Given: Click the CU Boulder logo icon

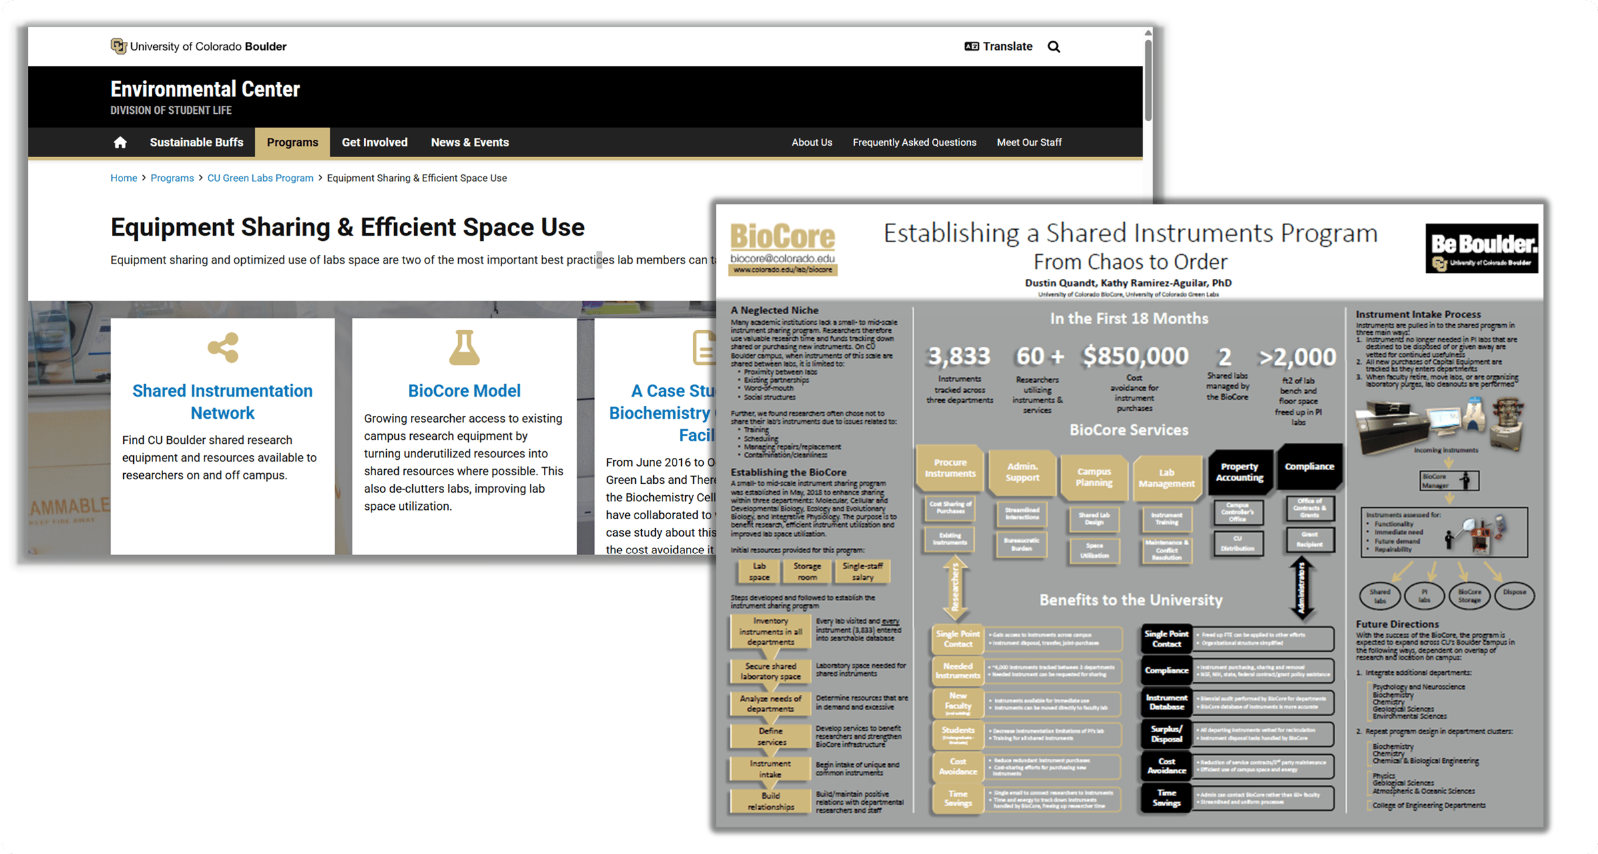Looking at the screenshot, I should click(x=119, y=46).
